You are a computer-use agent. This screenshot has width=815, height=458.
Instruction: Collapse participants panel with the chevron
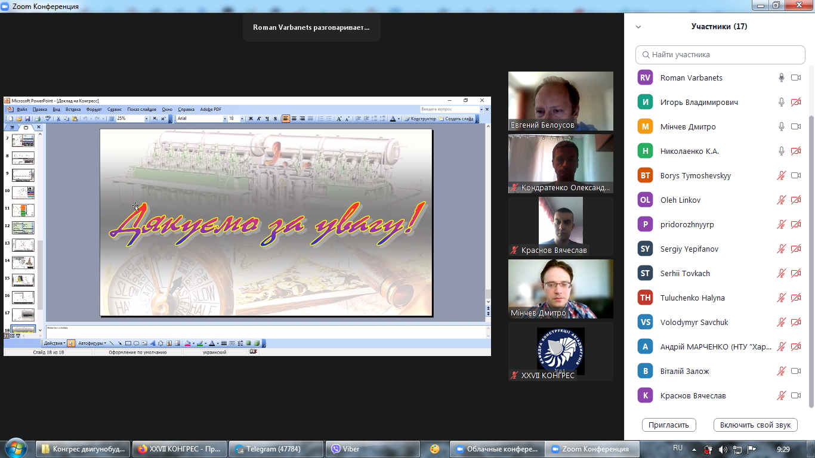[638, 27]
